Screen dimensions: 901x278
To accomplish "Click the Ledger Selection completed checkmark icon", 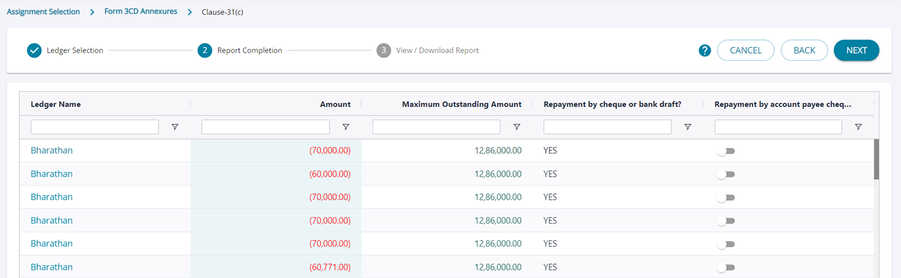I will click(x=35, y=51).
